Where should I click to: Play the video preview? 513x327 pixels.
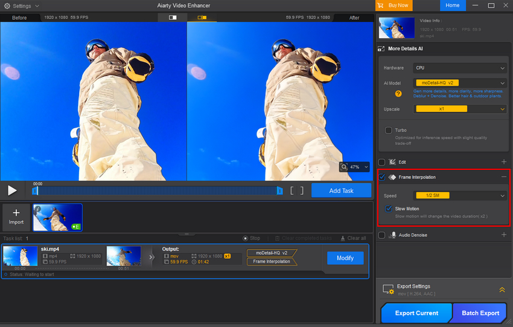coord(12,190)
